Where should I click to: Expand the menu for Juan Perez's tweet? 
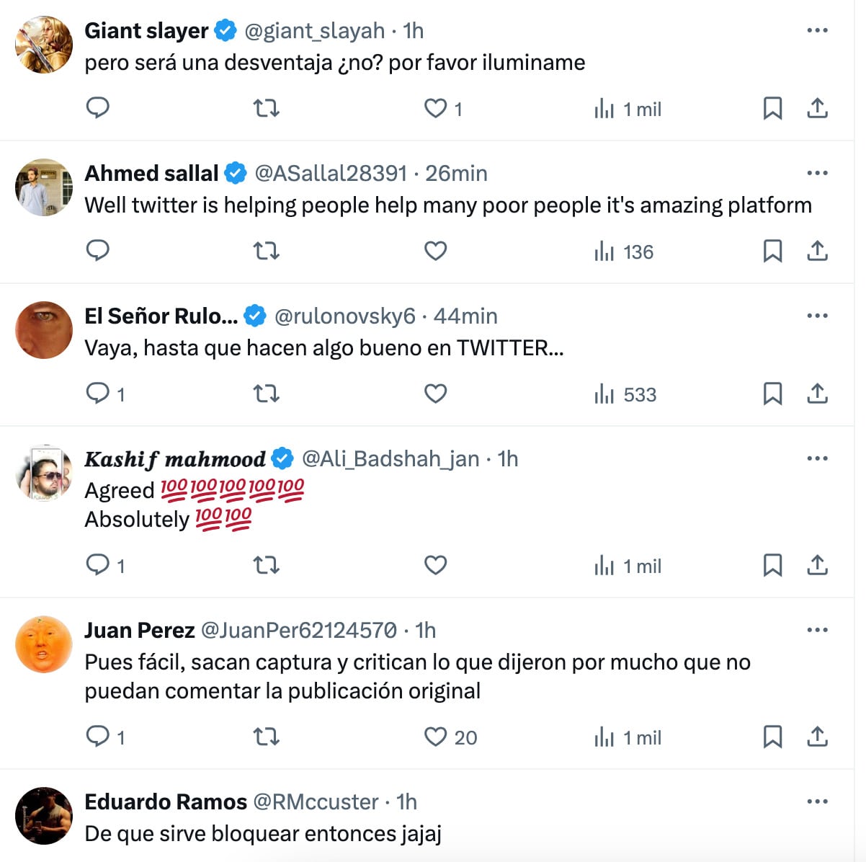point(817,630)
